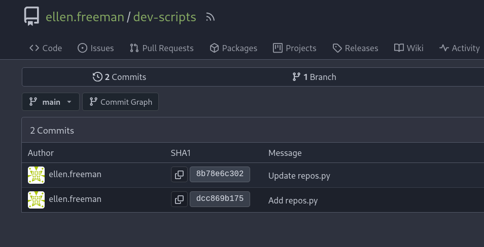Click ellen.freeman avatar in first commit row

point(37,175)
